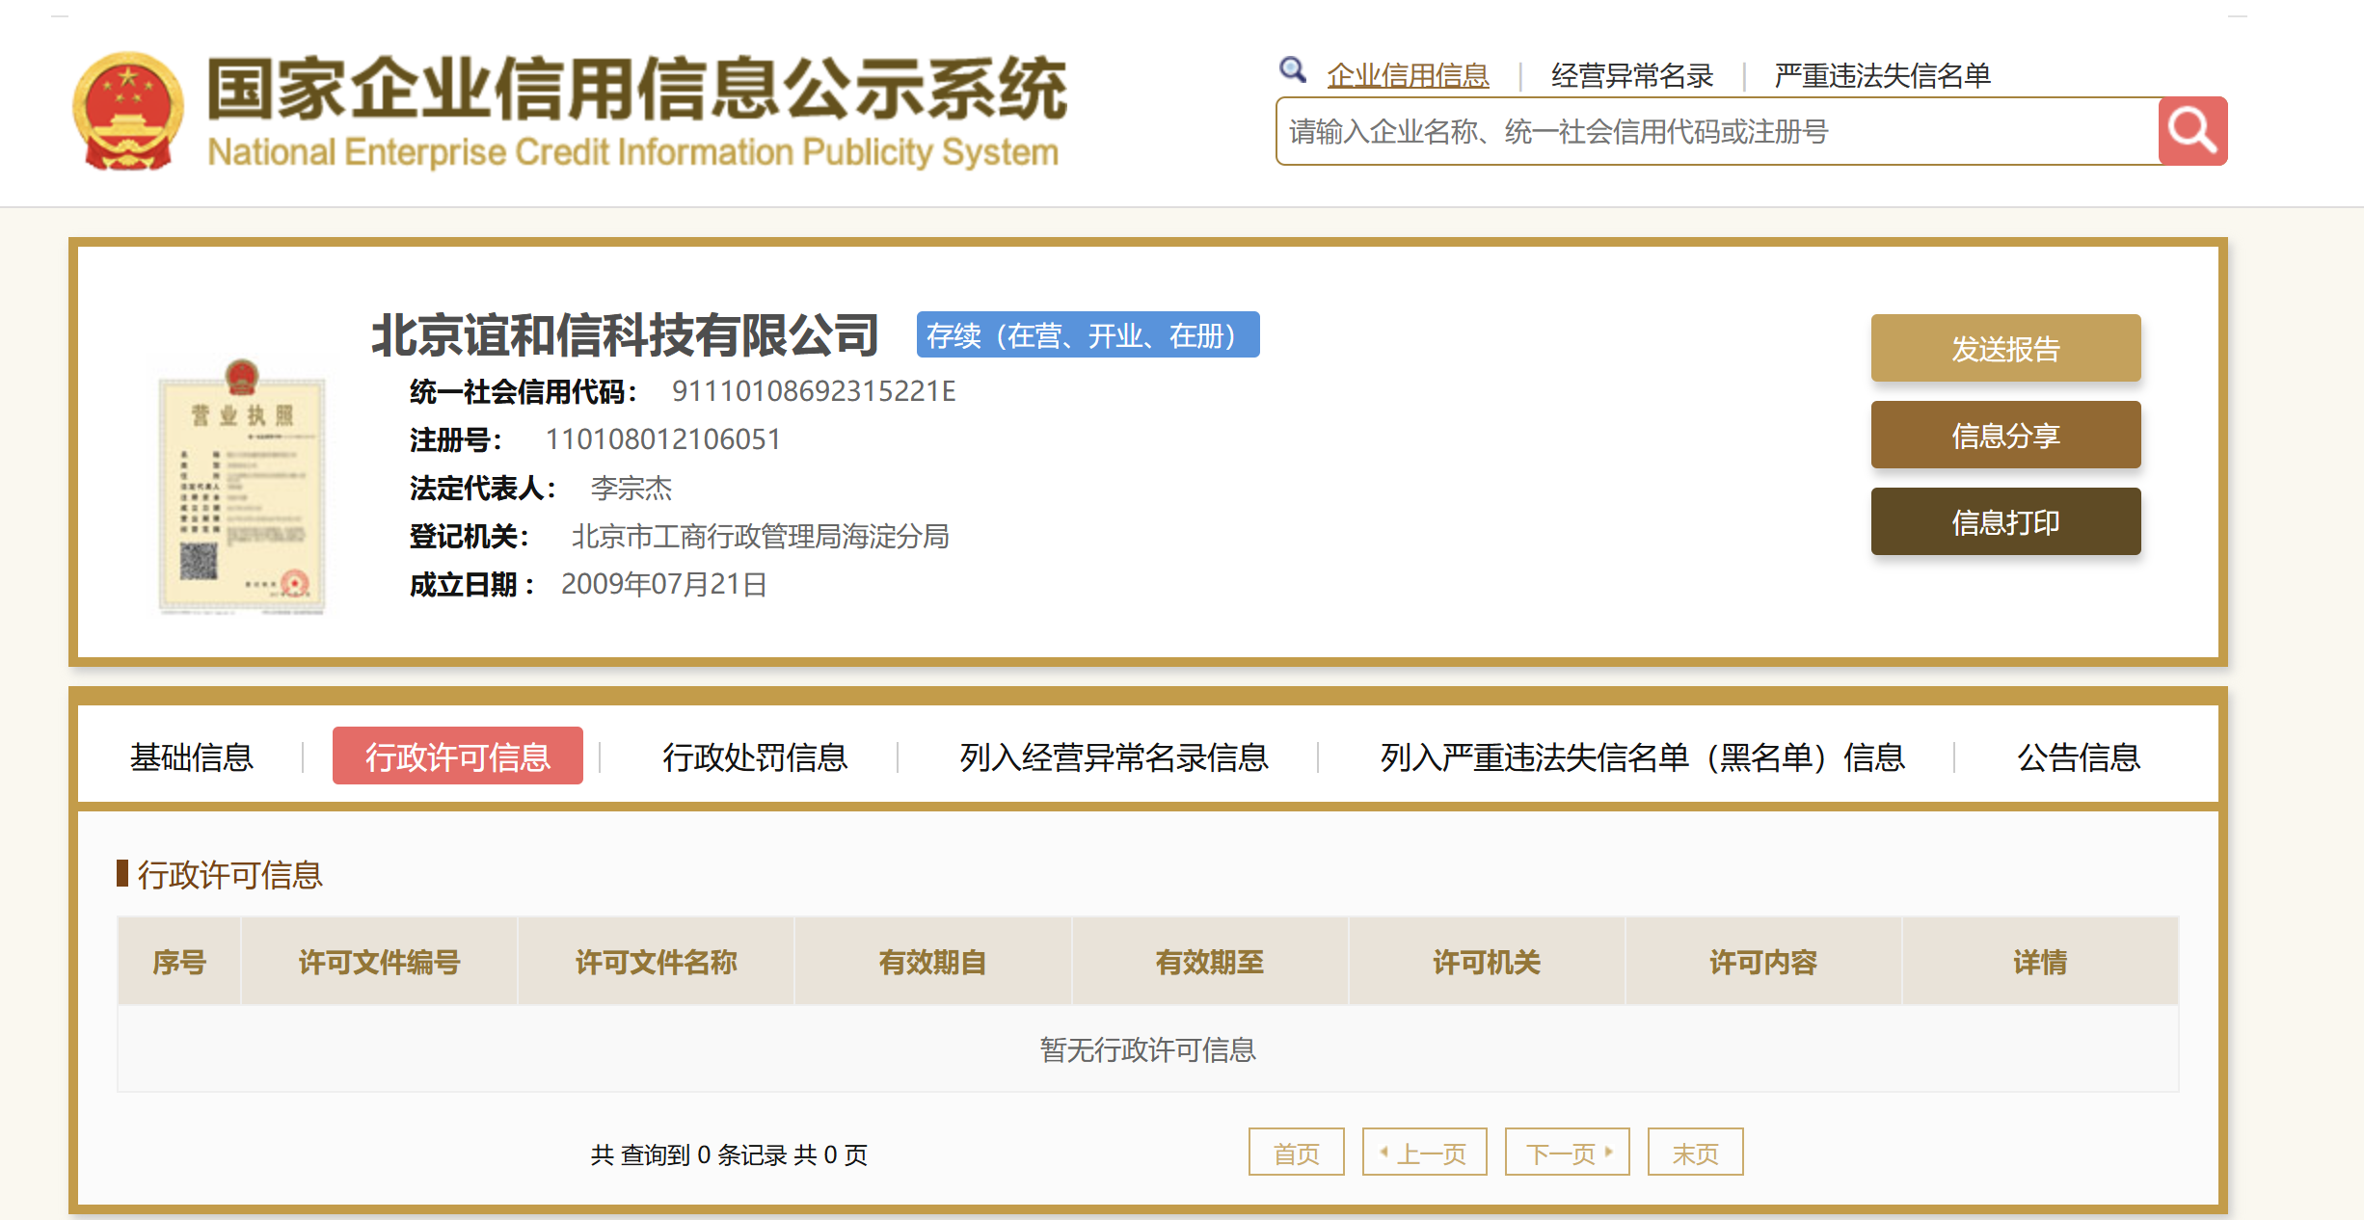Click the red search magnifier button
The height and width of the screenshot is (1220, 2364).
(x=2191, y=131)
